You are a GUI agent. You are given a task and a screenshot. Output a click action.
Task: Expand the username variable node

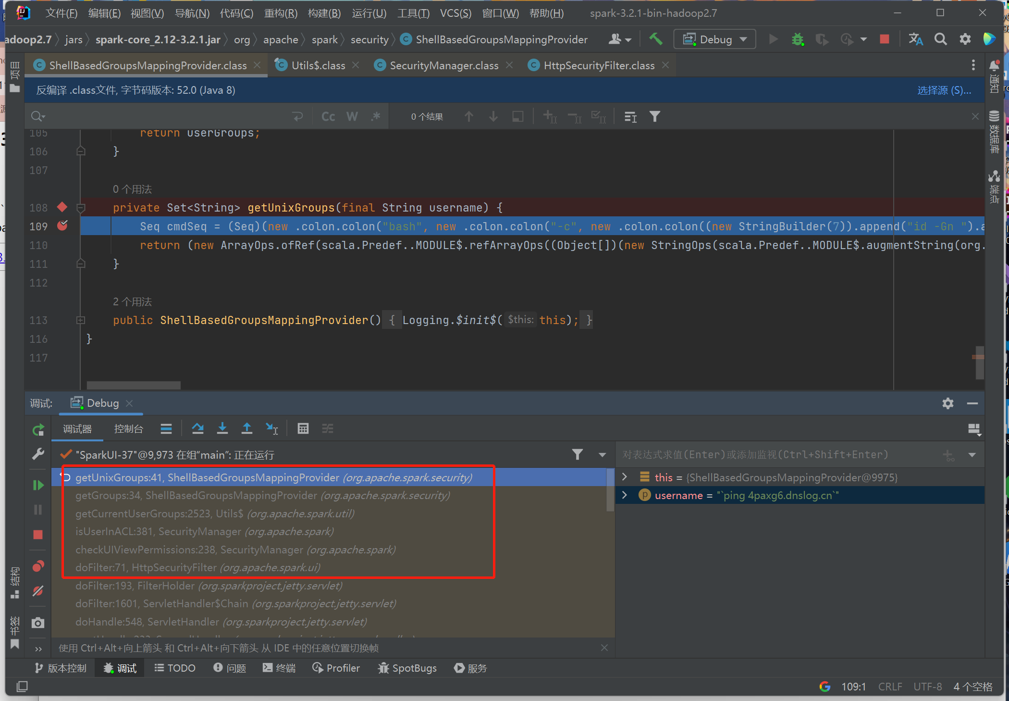tap(624, 495)
